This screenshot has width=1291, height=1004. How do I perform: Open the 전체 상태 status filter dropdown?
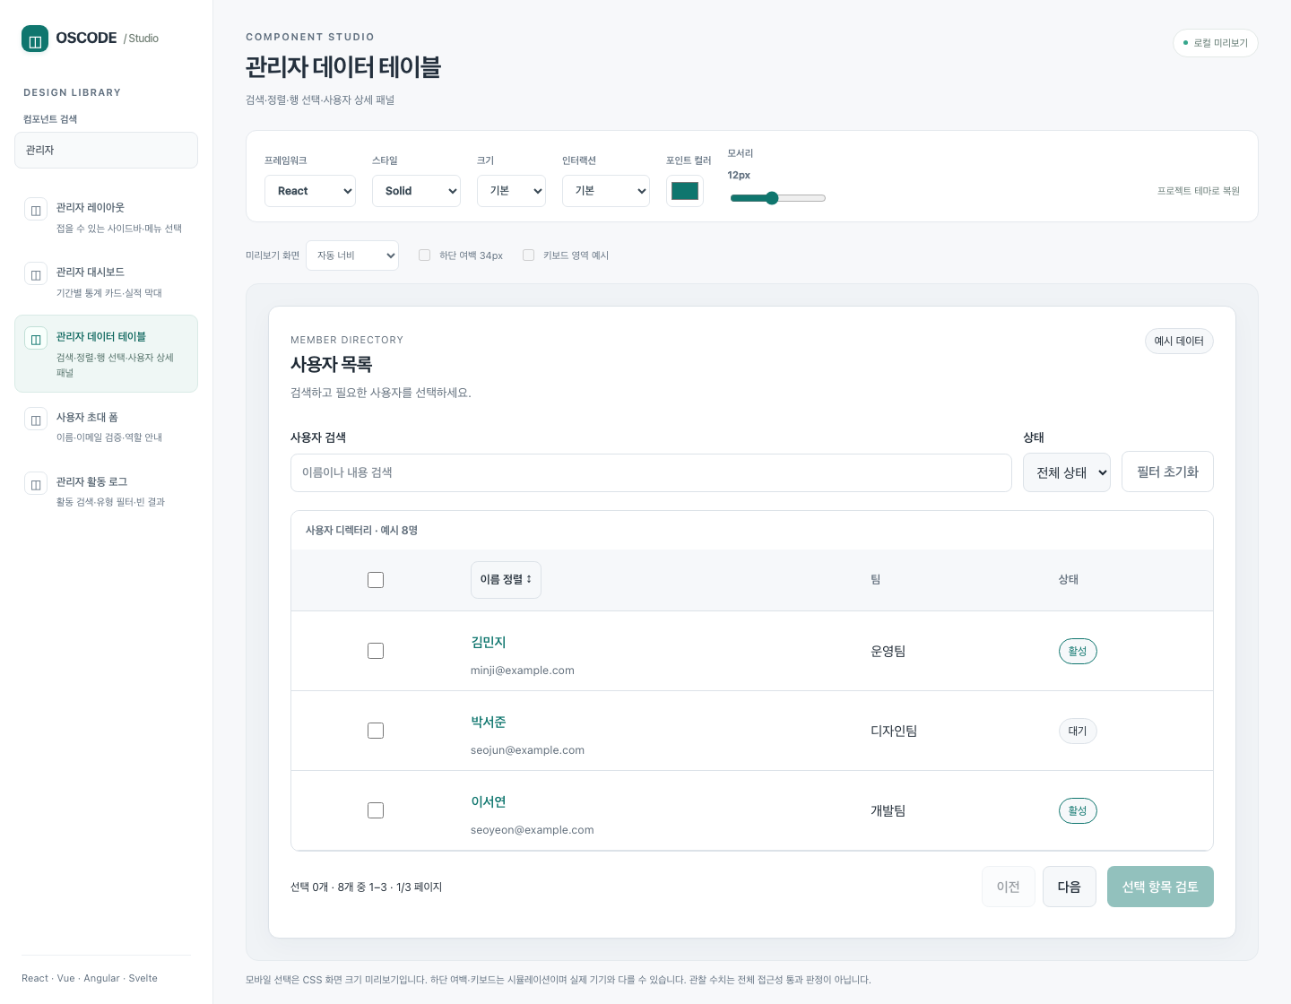pos(1067,472)
